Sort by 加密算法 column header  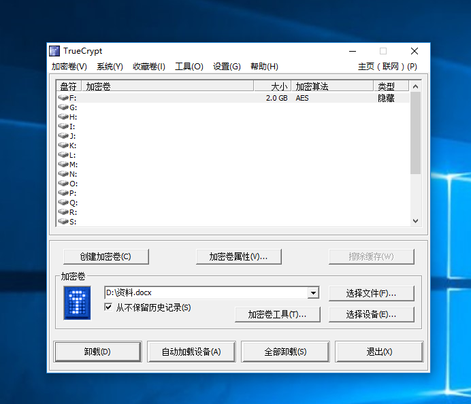coord(332,86)
